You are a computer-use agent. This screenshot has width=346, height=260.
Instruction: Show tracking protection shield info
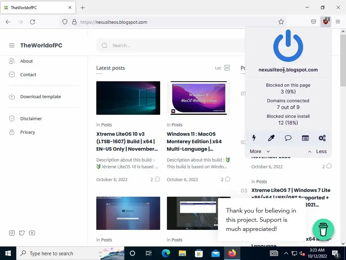(65, 22)
